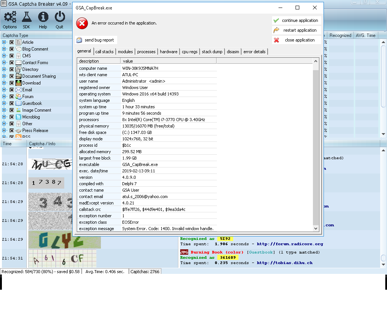The width and height of the screenshot is (387, 318).
Task: Expand the Microblog tree node
Action: pos(4,117)
